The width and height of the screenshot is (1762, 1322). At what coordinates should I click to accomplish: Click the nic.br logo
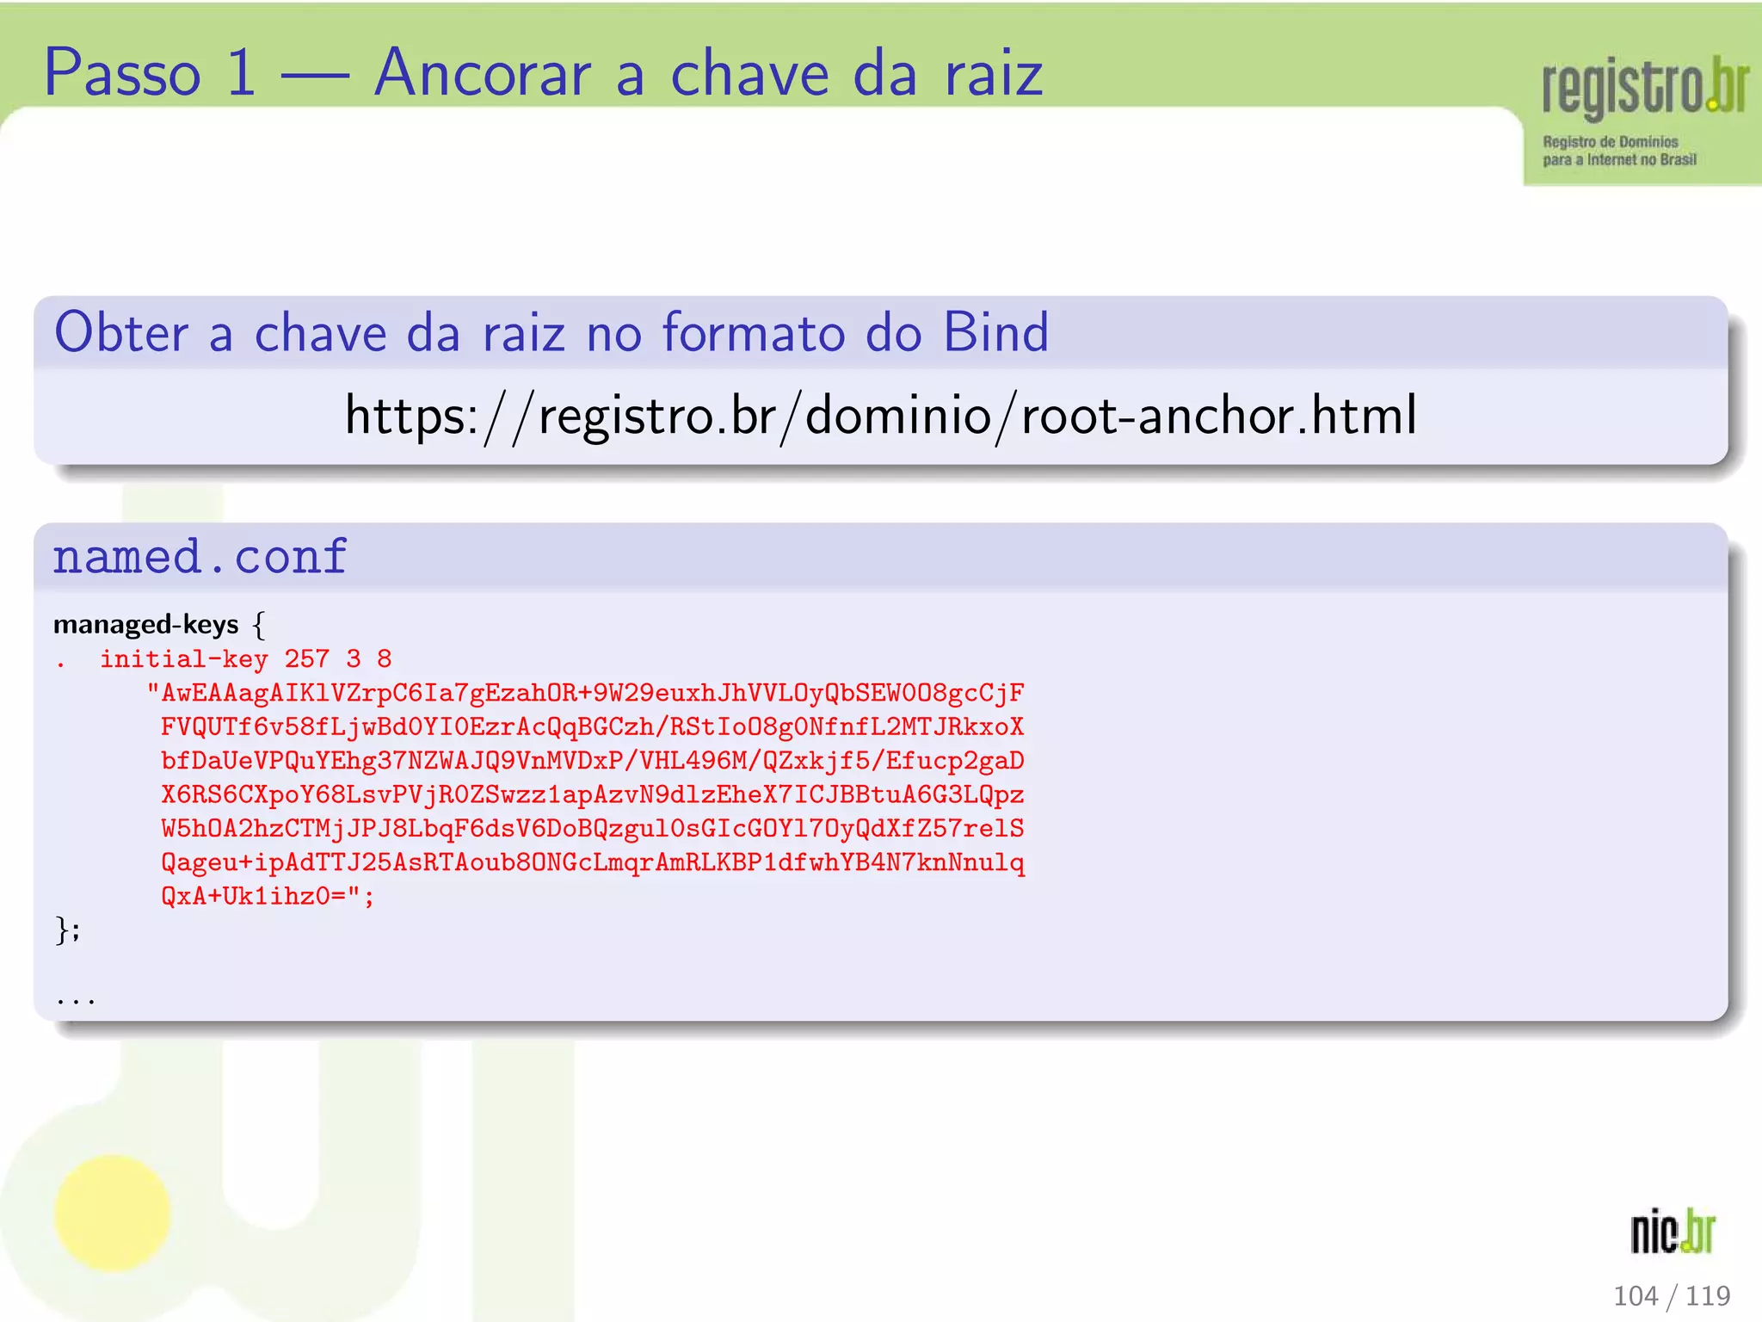[1673, 1230]
